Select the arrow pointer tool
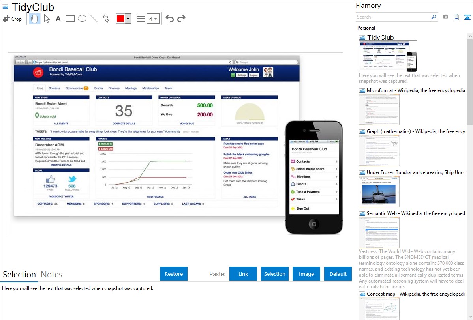 tap(47, 19)
